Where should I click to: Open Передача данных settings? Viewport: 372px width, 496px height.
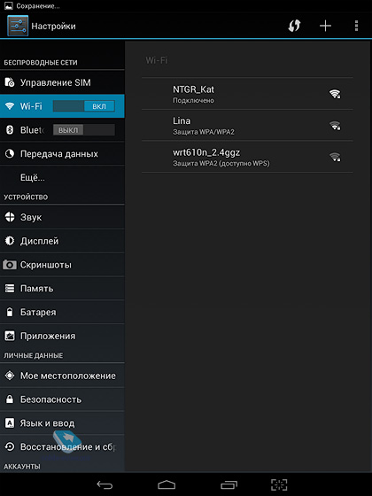62,154
